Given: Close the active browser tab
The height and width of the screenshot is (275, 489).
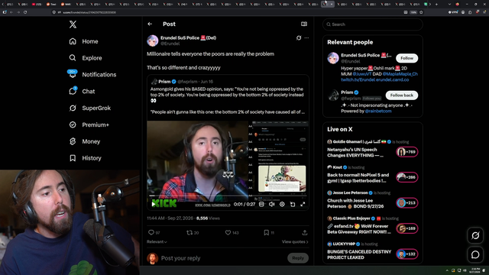Looking at the screenshot, I should click(332, 4).
